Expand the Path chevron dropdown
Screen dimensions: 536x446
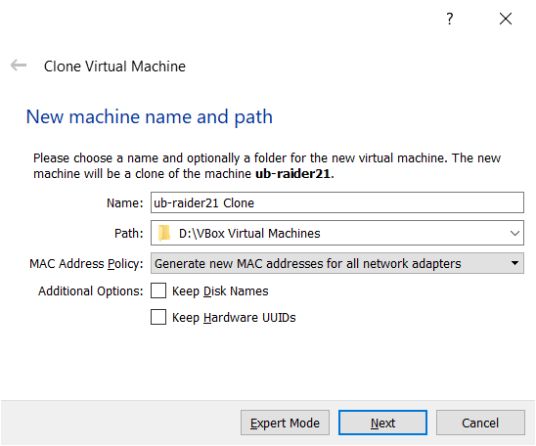tap(514, 234)
